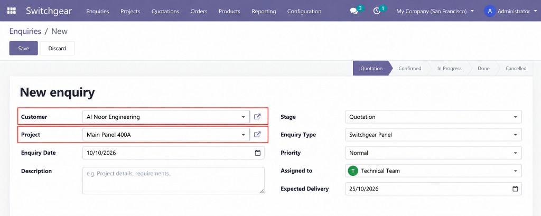Select the Quotation status stage
541x216 pixels.
pyautogui.click(x=371, y=68)
